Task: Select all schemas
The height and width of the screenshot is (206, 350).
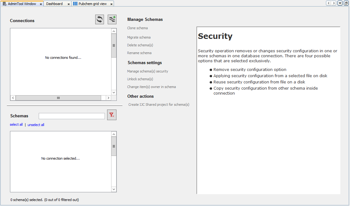Action: point(16,124)
